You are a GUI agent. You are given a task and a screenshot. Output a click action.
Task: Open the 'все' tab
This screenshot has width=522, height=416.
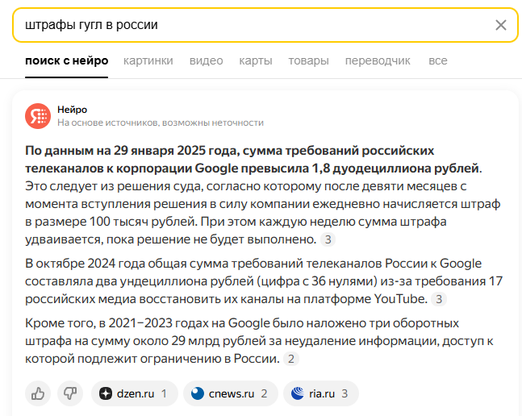point(438,60)
